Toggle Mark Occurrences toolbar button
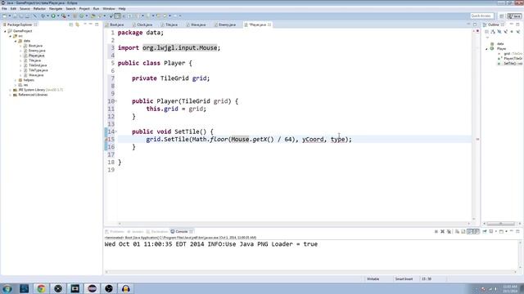Image resolution: width=524 pixels, height=294 pixels. (117, 16)
